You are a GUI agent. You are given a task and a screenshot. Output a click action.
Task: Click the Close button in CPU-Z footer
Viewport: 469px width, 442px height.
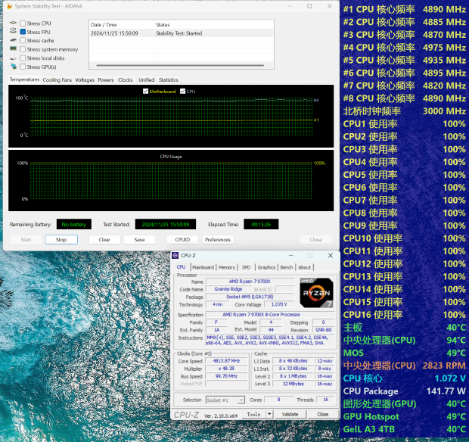click(x=323, y=414)
